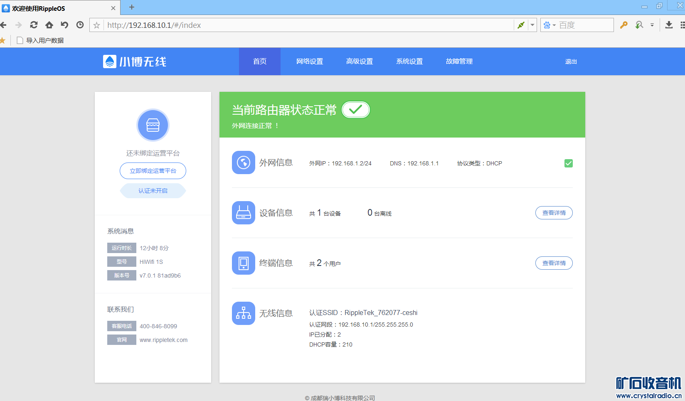Click the browser menu icon at far right
Screen dimensions: 685x401
[x=683, y=25]
